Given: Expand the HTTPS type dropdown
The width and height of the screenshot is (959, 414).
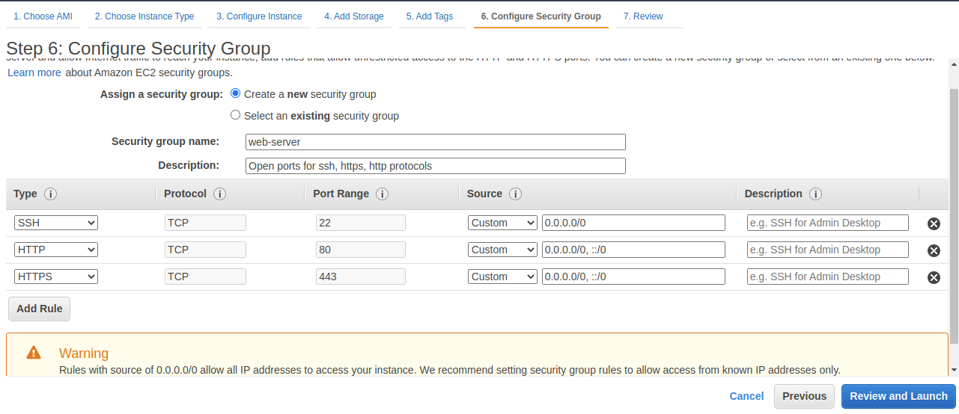Looking at the screenshot, I should pyautogui.click(x=56, y=276).
